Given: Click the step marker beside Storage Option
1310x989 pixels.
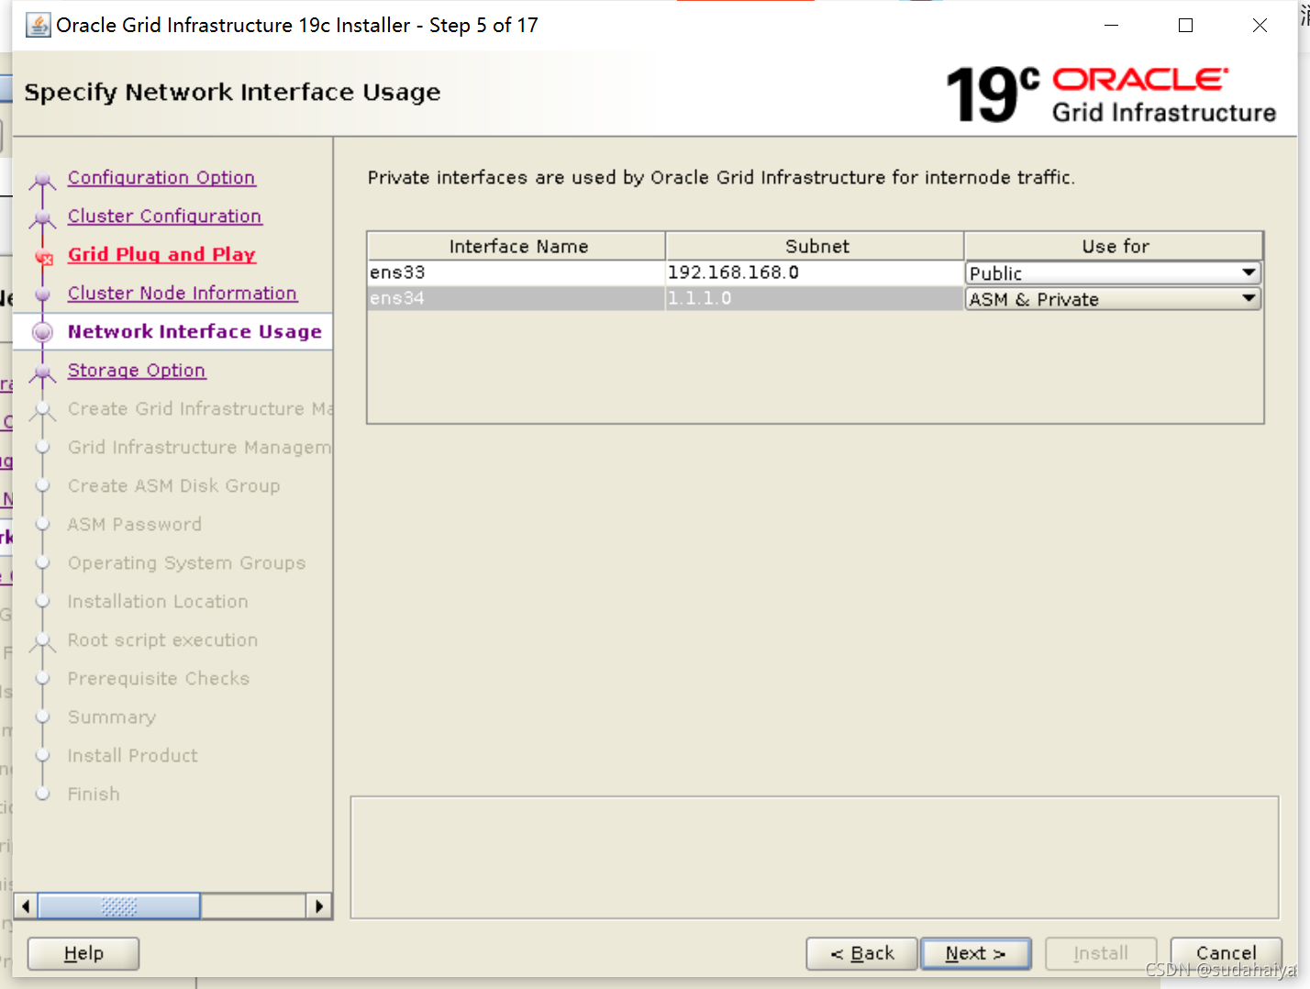Looking at the screenshot, I should [42, 372].
